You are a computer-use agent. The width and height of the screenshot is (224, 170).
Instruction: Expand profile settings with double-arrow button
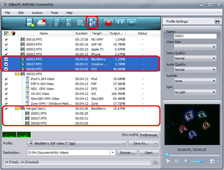[x=217, y=21]
